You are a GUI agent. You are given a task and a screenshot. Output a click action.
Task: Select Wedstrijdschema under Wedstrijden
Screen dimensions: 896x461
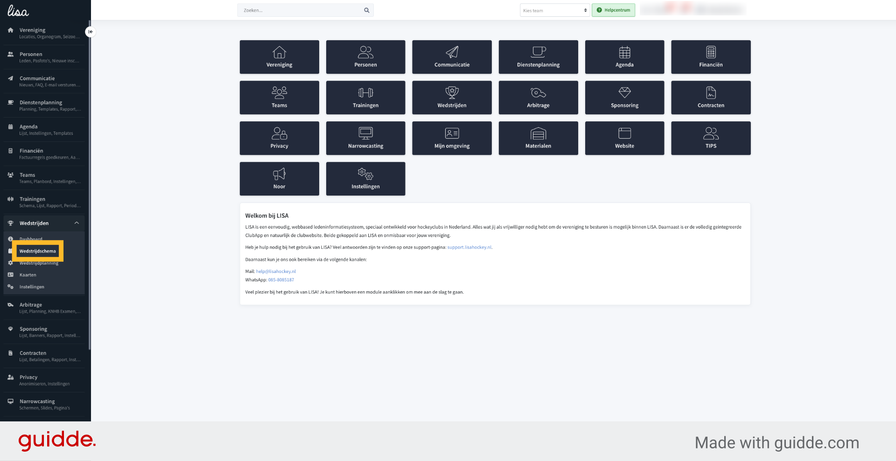point(37,251)
